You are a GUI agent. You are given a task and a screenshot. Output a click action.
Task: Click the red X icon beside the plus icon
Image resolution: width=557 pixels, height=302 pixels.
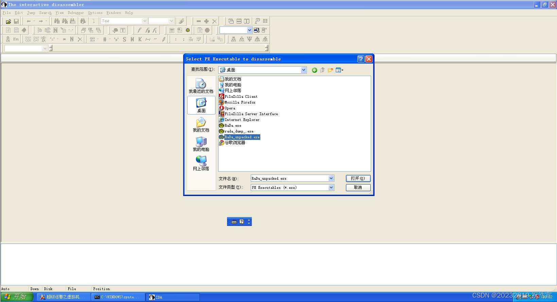[214, 21]
